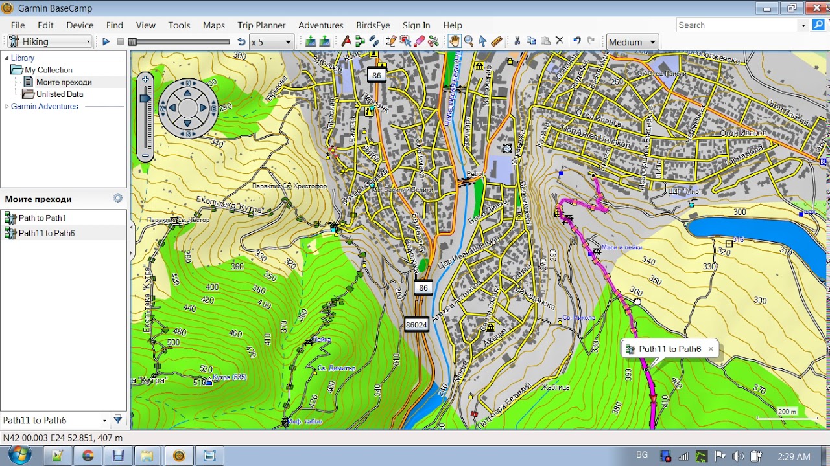Select the Insert pencil tool
Viewport: 830px width, 466px height.
click(391, 41)
